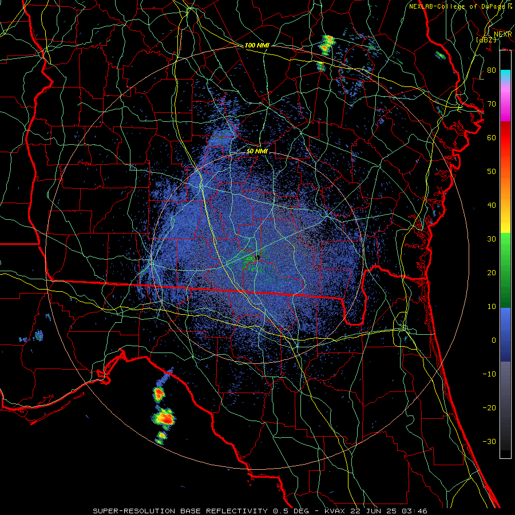Select the 80 value on the dBZ scale

[492, 70]
